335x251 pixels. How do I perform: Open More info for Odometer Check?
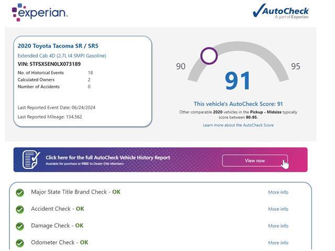(278, 243)
